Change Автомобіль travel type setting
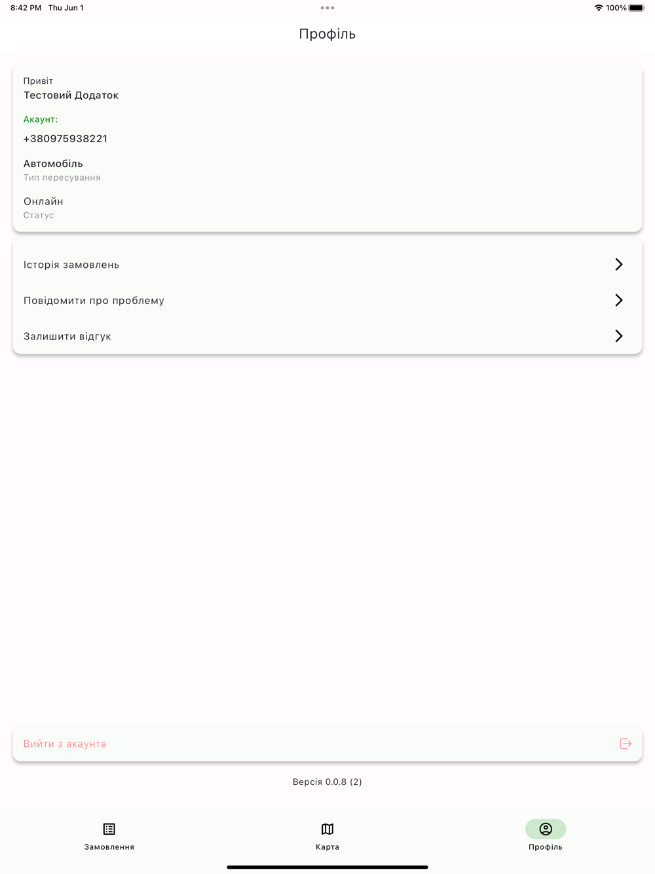 click(62, 170)
